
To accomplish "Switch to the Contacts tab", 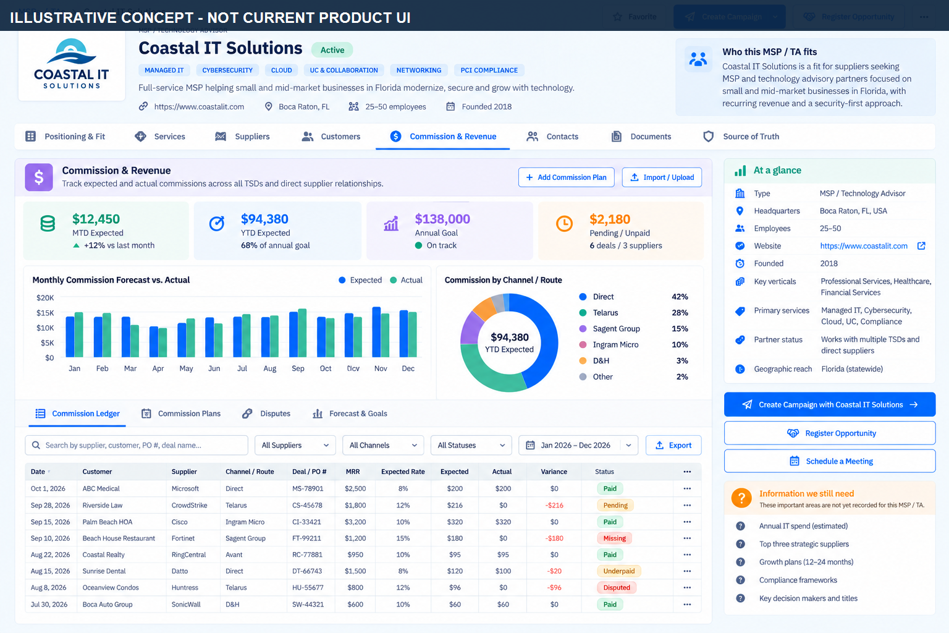I will 552,137.
